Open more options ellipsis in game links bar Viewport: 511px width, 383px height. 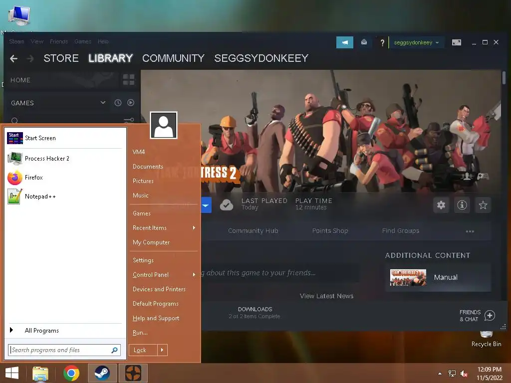[470, 231]
